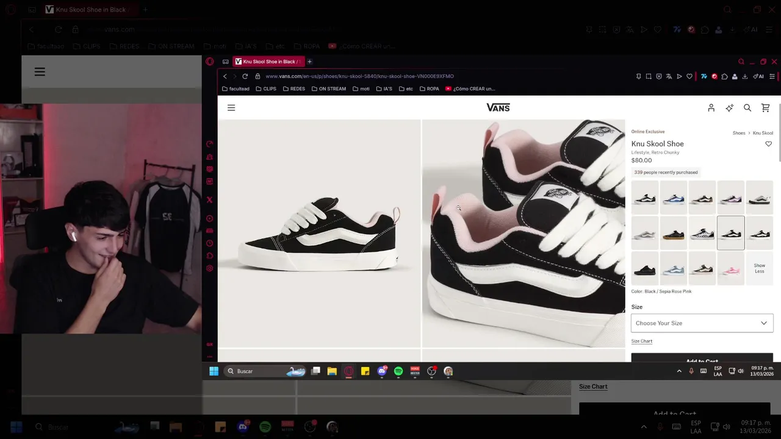Open the Windows Start menu in inner taskbar
Screen dimensions: 781x439
214,371
